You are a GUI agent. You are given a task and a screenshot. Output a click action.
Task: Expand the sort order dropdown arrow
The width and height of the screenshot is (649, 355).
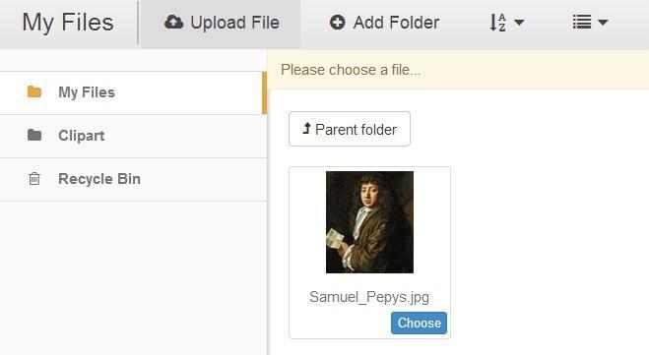pyautogui.click(x=519, y=23)
